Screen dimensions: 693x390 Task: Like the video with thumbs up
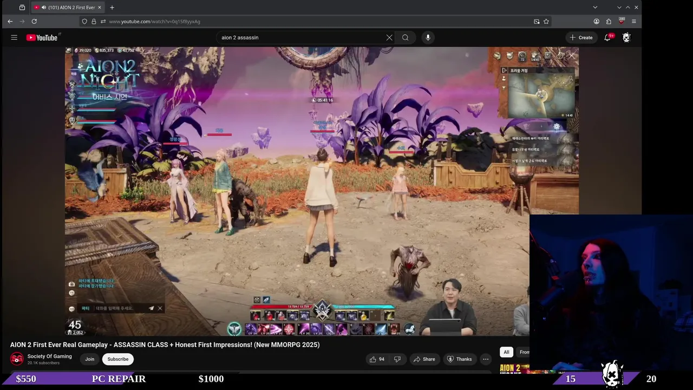[377, 359]
